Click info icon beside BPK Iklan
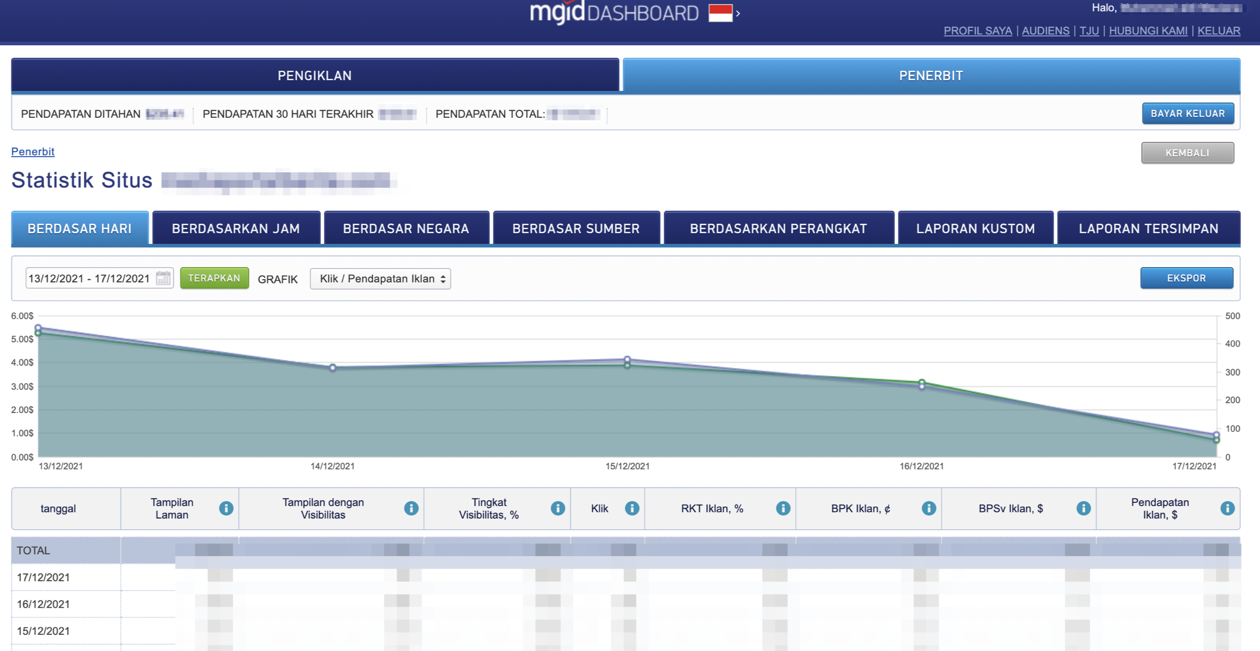The image size is (1260, 651). tap(929, 508)
